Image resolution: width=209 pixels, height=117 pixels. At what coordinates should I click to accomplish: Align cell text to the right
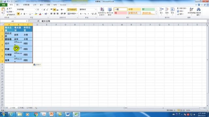57,14
